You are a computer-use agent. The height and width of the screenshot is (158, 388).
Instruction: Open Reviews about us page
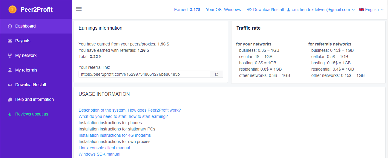click(x=36, y=114)
